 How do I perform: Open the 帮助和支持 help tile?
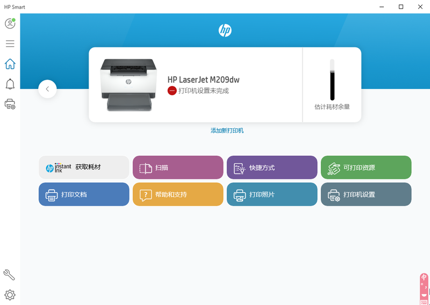point(178,194)
